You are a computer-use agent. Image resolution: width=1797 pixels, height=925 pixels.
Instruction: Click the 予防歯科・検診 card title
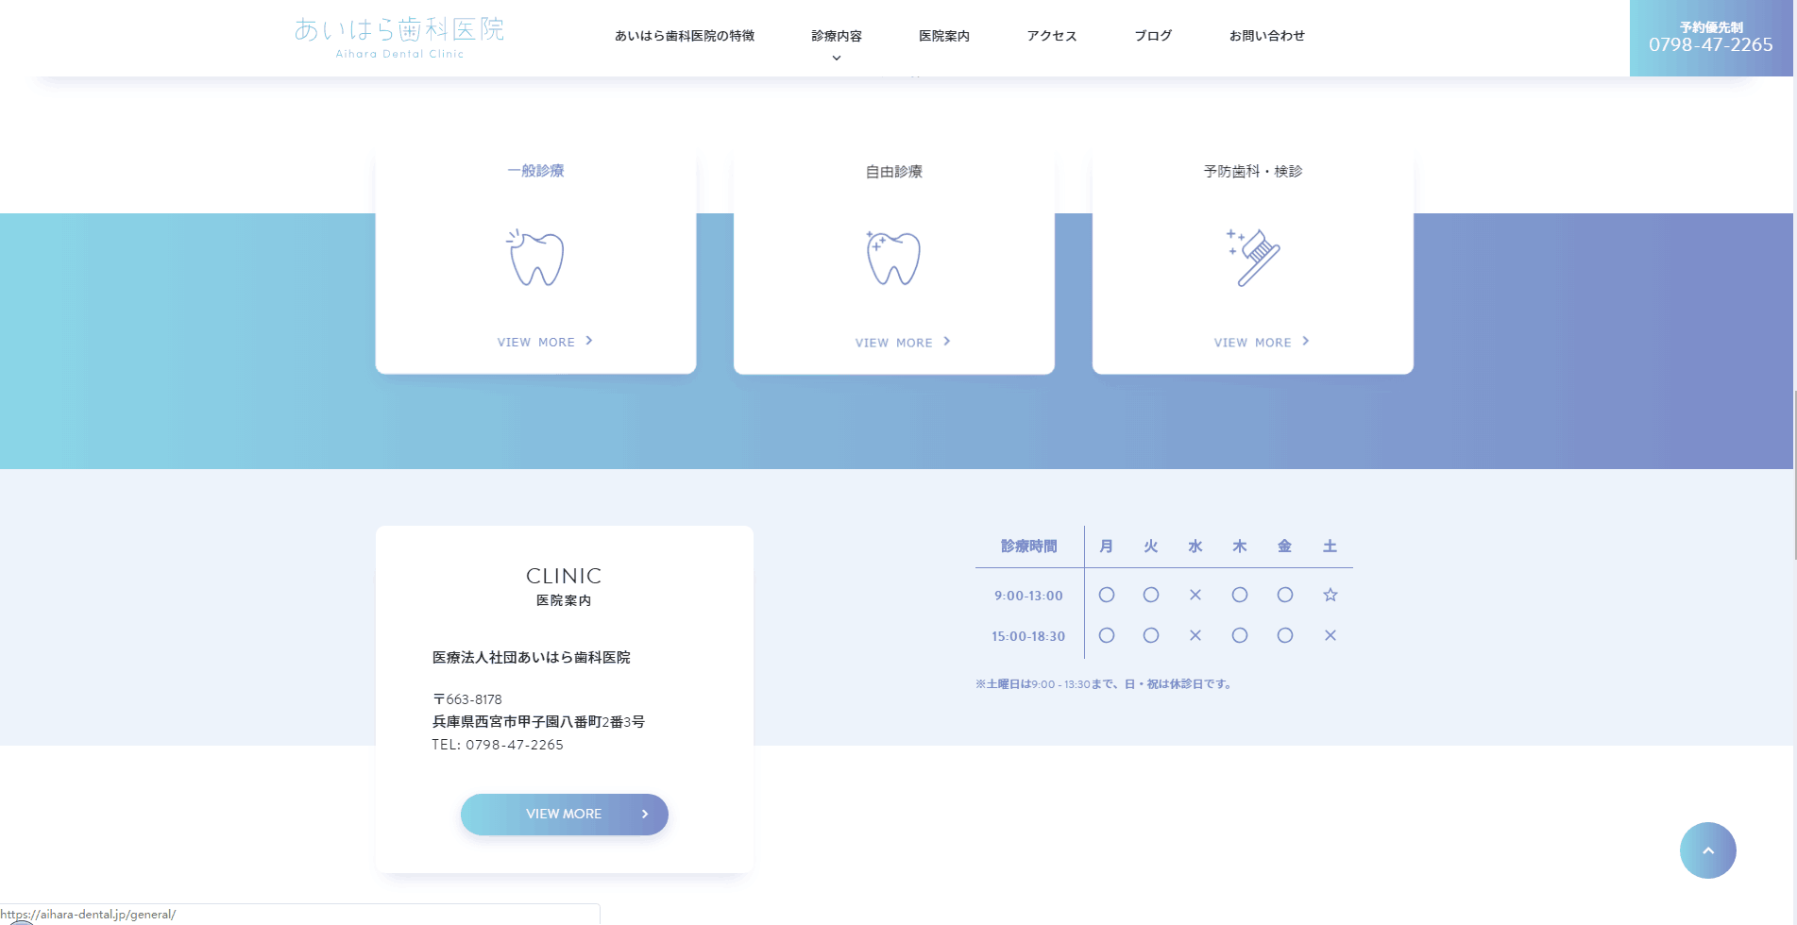click(1253, 172)
